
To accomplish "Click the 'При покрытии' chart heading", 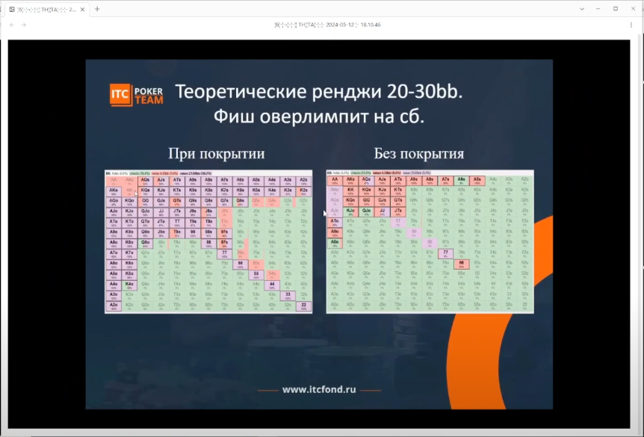I will click(x=217, y=154).
